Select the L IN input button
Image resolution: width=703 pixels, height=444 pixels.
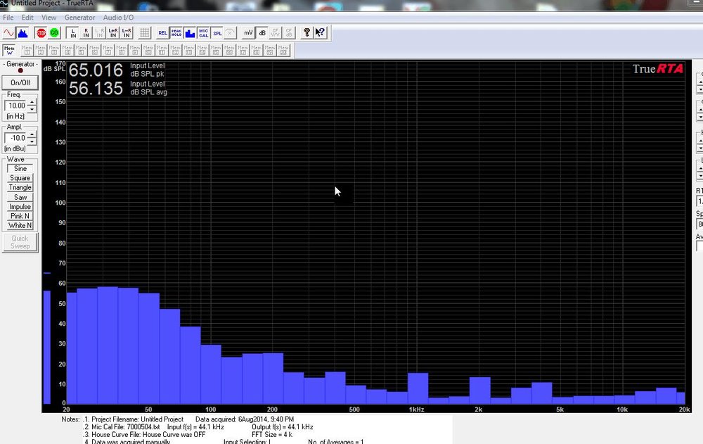tap(73, 33)
